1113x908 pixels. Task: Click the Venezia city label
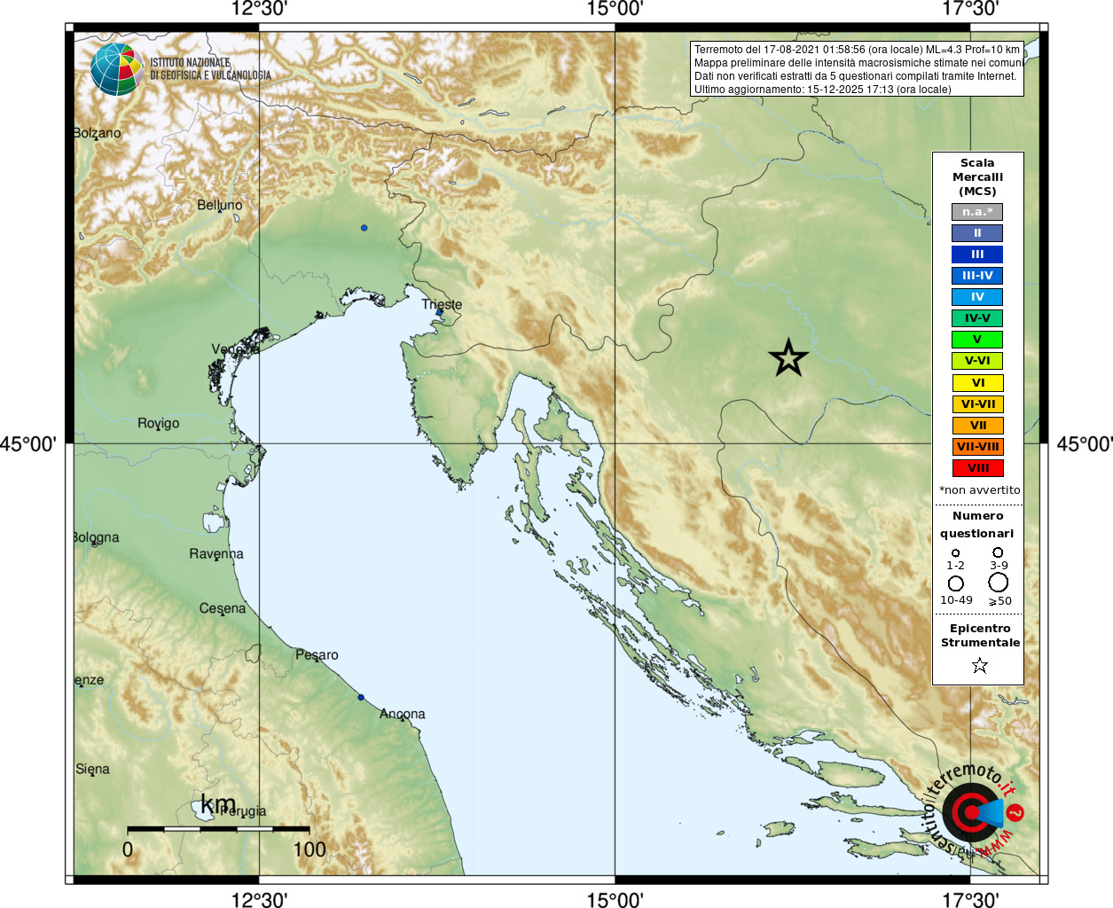click(235, 349)
